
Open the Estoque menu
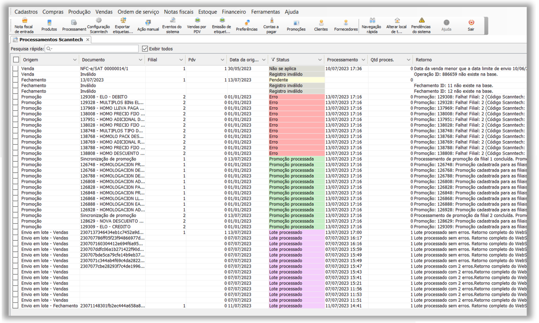pos(207,12)
